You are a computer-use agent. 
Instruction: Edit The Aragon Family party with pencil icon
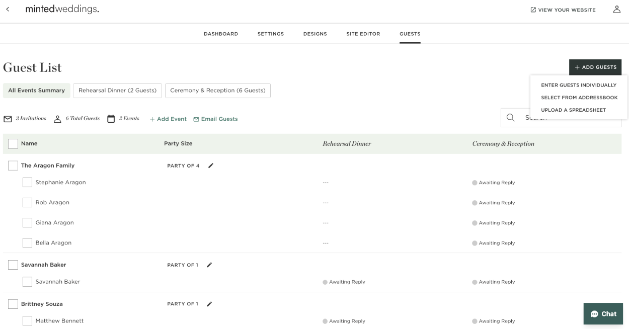point(211,166)
